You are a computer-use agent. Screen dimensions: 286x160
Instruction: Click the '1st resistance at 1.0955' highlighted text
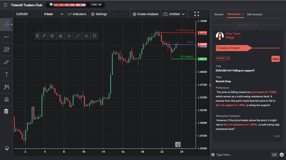tap(240, 125)
